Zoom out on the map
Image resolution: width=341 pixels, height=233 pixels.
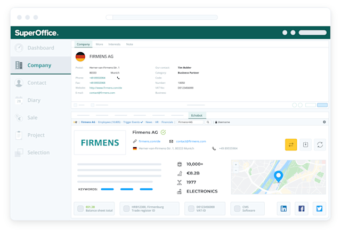pos(236,170)
